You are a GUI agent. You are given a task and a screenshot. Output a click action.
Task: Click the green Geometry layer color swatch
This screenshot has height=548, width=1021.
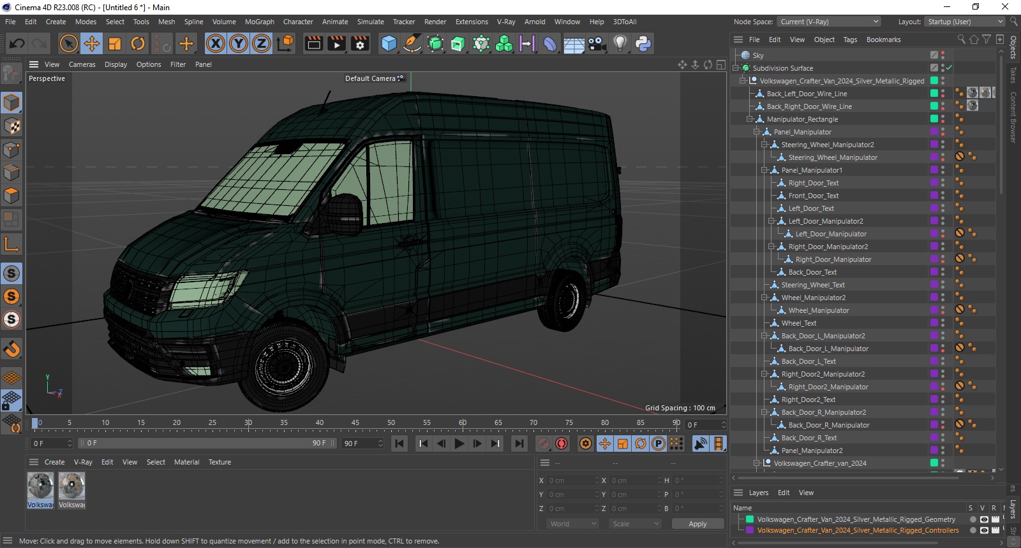(x=750, y=519)
